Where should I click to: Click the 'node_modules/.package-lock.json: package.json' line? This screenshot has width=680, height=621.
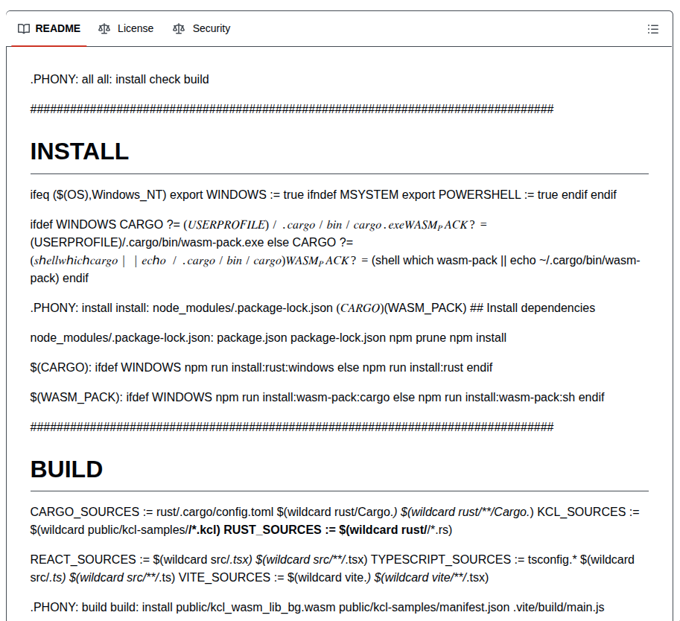[x=268, y=338]
